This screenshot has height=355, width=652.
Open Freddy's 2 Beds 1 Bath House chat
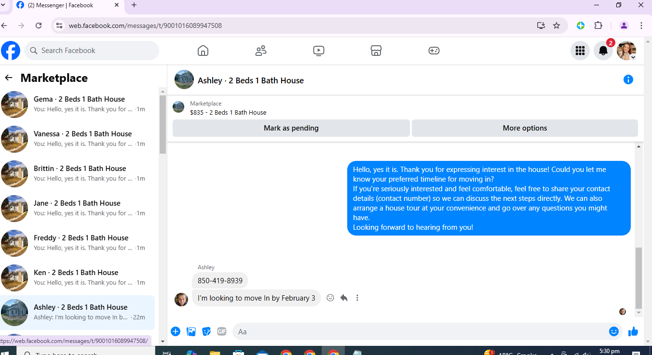(78, 243)
